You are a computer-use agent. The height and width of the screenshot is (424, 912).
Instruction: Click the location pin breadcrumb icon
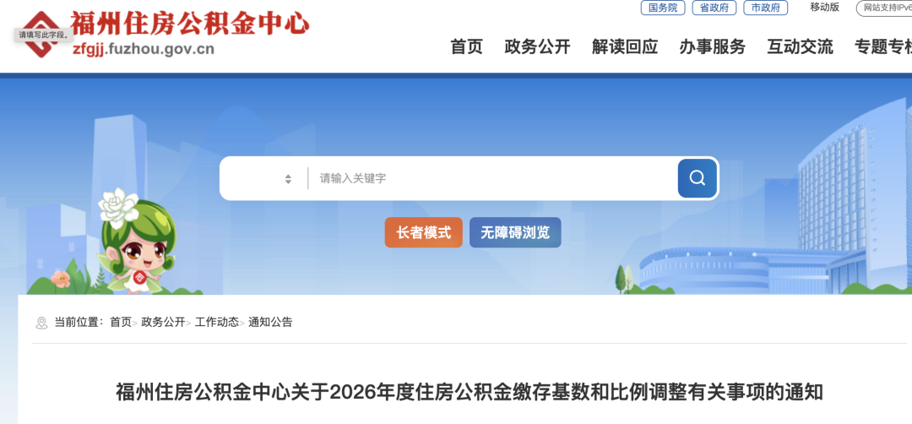point(41,323)
